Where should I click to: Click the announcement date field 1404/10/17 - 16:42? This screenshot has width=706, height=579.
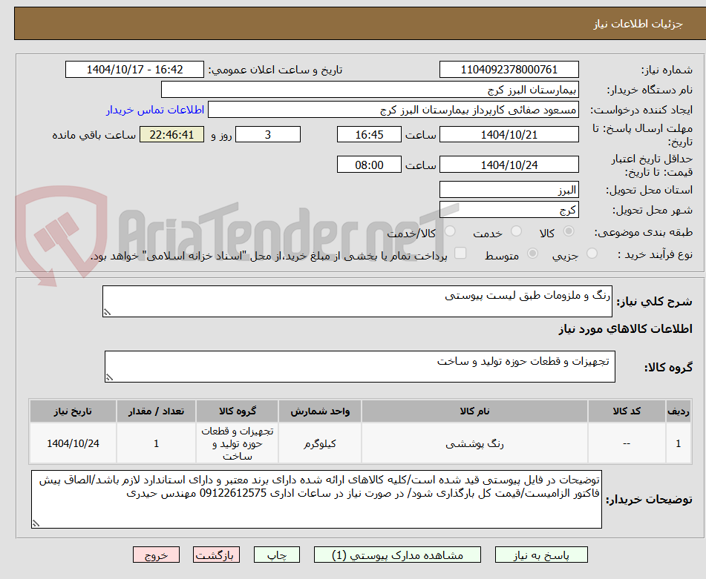click(x=134, y=70)
